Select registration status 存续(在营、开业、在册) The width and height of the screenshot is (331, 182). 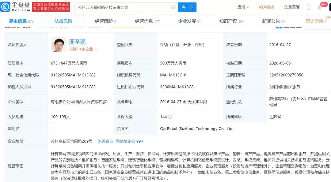pos(182,45)
